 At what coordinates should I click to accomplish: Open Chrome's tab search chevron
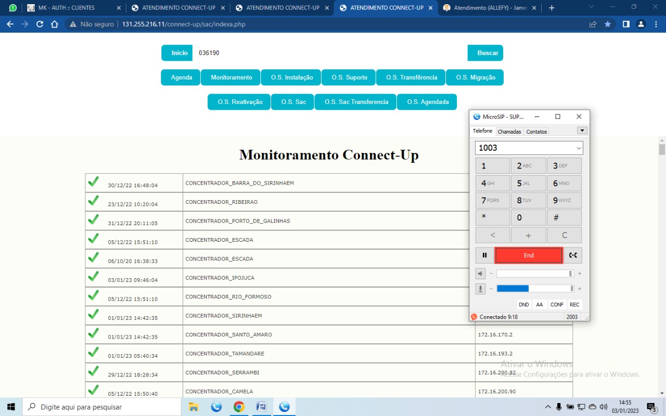tap(591, 7)
